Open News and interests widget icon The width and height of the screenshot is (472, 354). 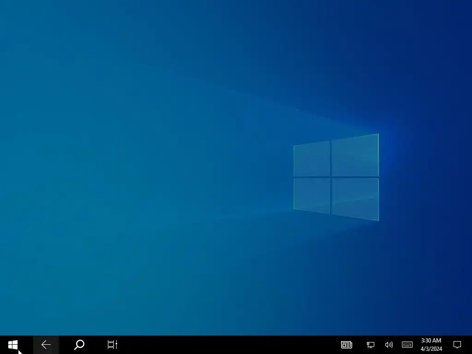347,345
